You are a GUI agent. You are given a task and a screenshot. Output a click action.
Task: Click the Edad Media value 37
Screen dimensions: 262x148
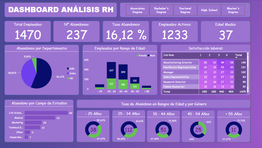(226, 35)
